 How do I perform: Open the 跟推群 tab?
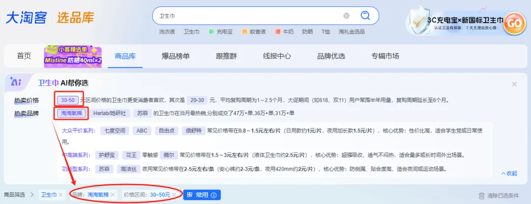tap(226, 56)
